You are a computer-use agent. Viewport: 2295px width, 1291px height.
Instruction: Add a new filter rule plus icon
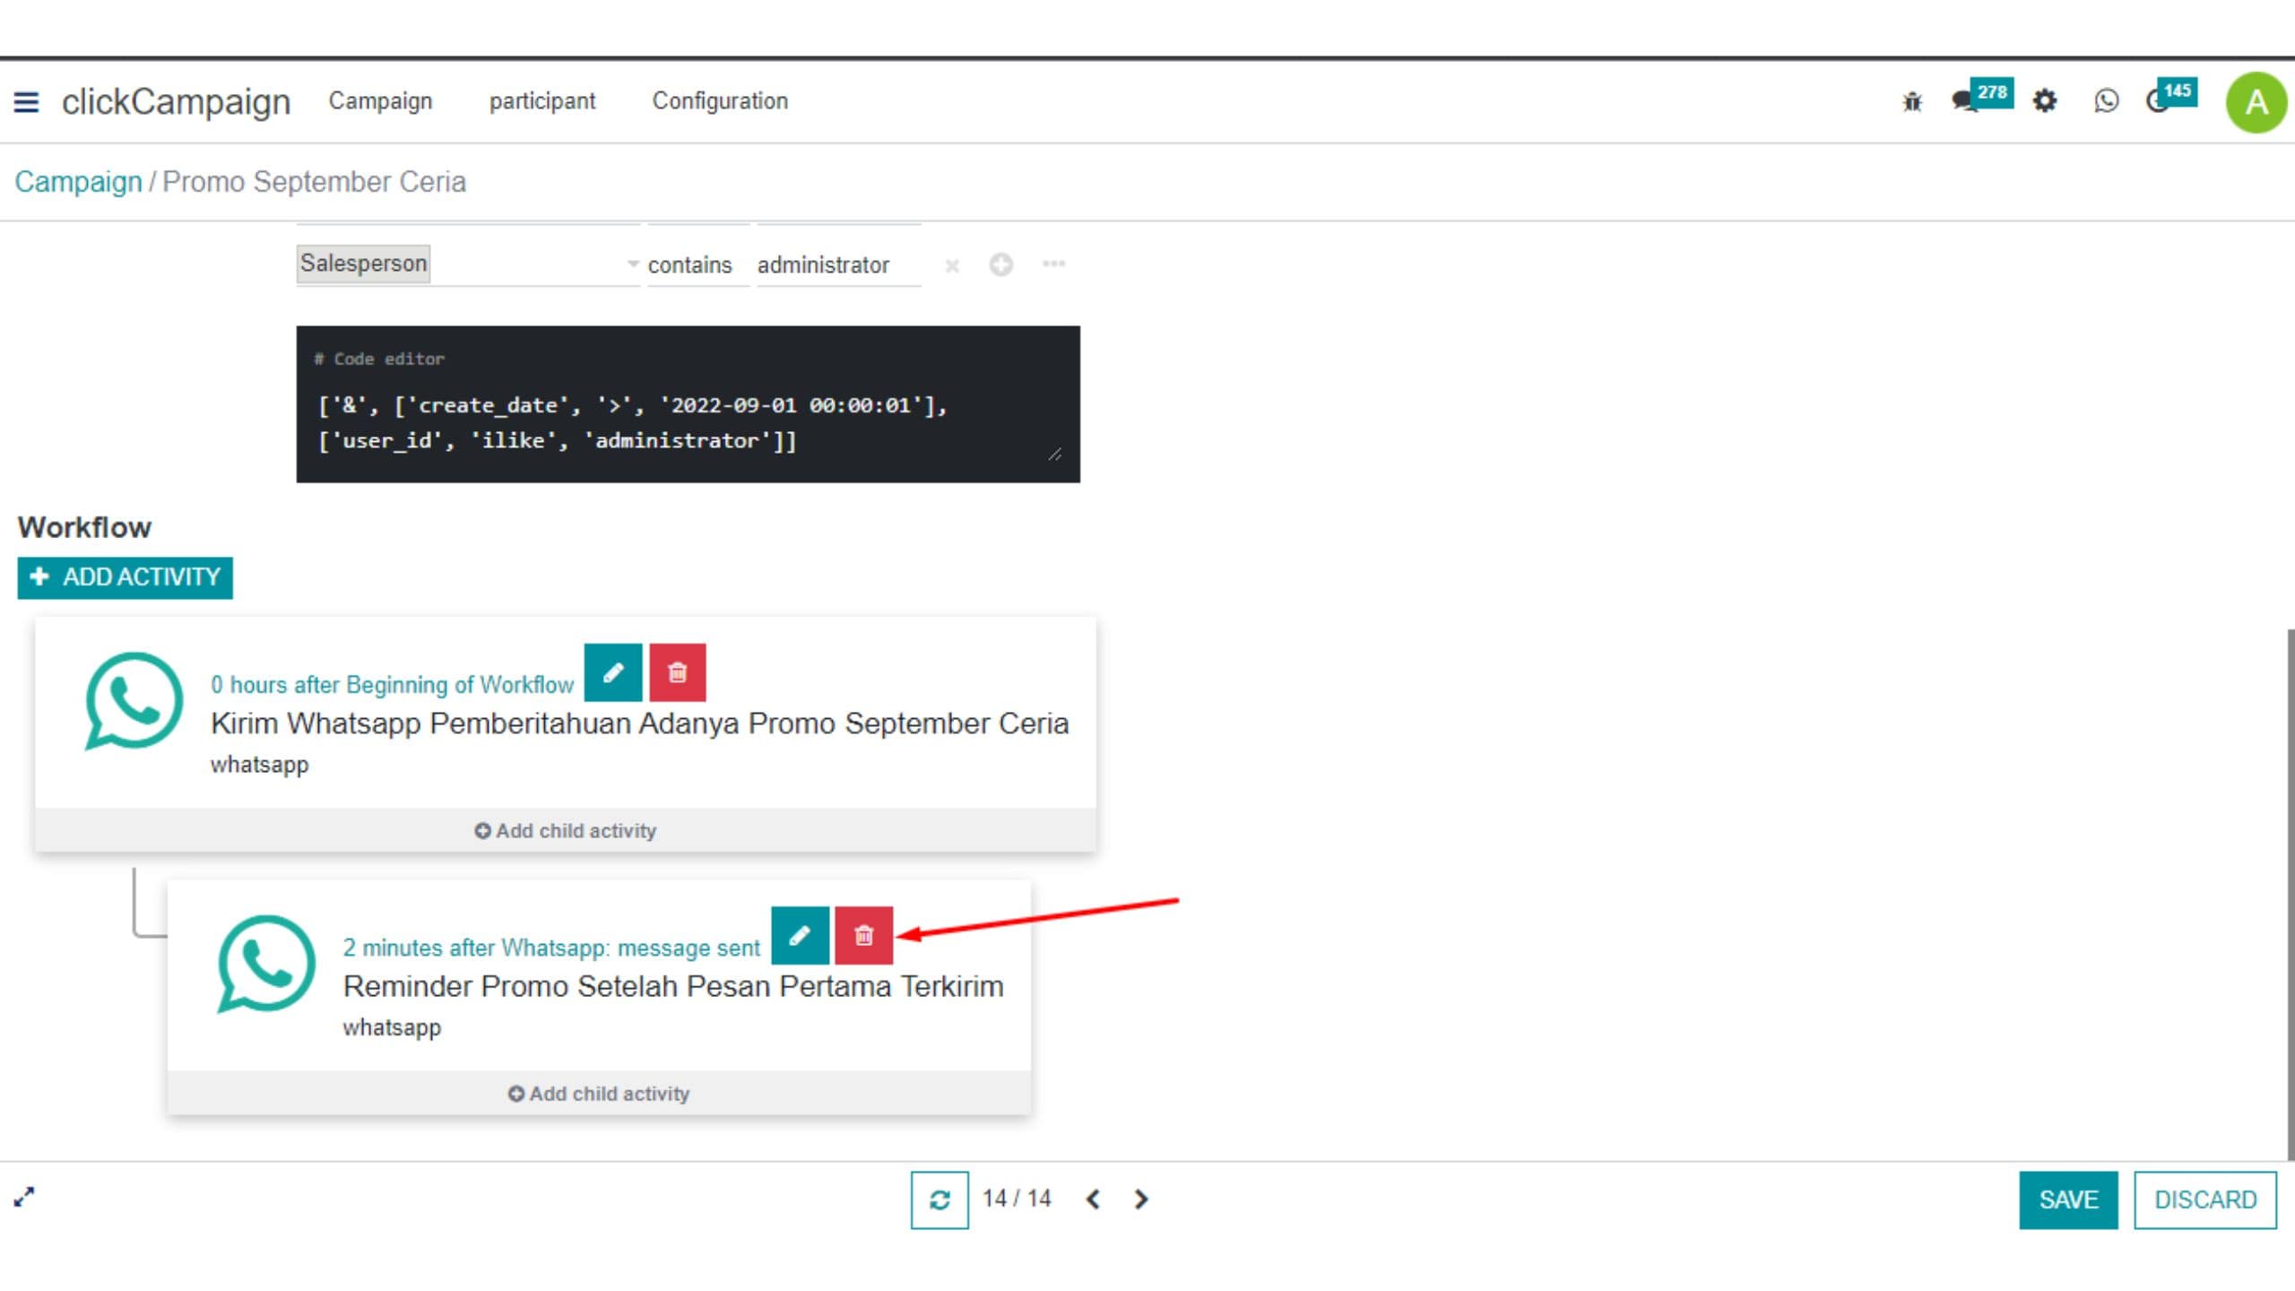[1000, 264]
